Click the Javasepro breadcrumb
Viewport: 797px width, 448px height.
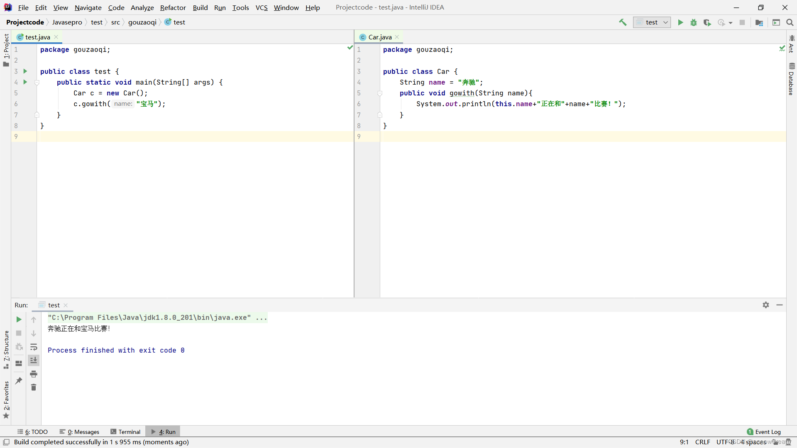[67, 22]
